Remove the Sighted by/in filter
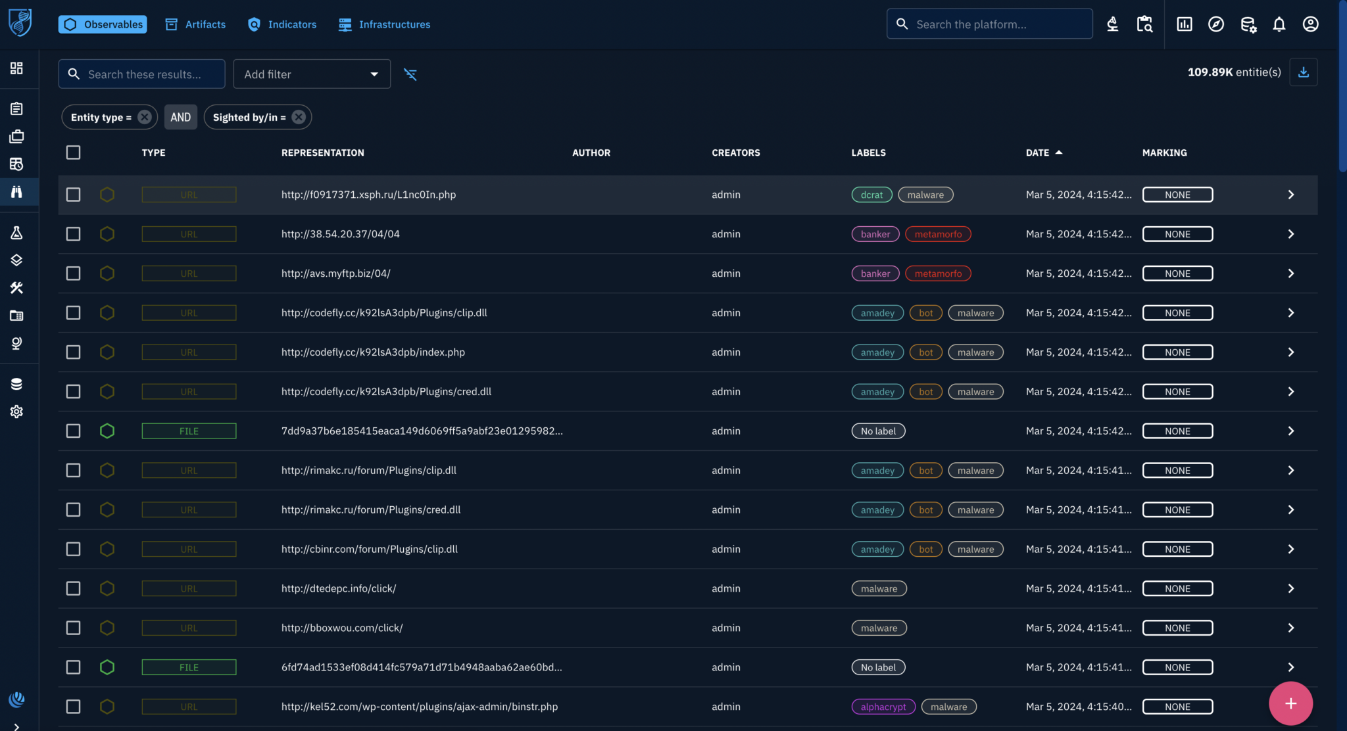The width and height of the screenshot is (1347, 731). click(x=299, y=117)
